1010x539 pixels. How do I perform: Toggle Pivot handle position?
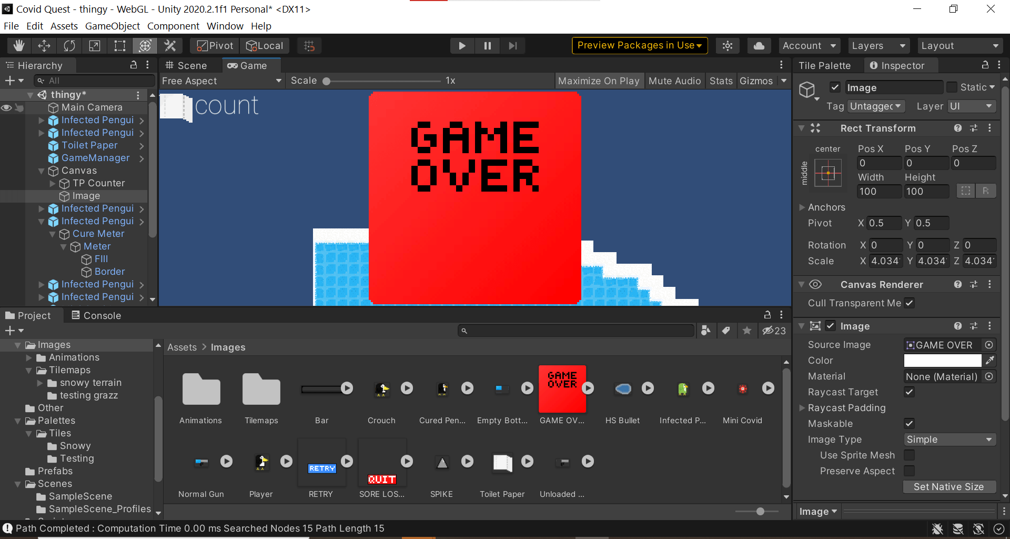tap(215, 46)
